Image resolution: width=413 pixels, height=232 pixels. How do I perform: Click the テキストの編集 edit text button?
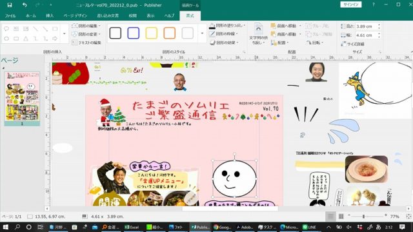(x=86, y=43)
